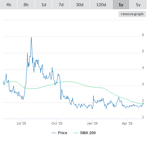Click the price peak near 6
Image resolution: width=147 pixels, height=141 pixels.
[31, 37]
